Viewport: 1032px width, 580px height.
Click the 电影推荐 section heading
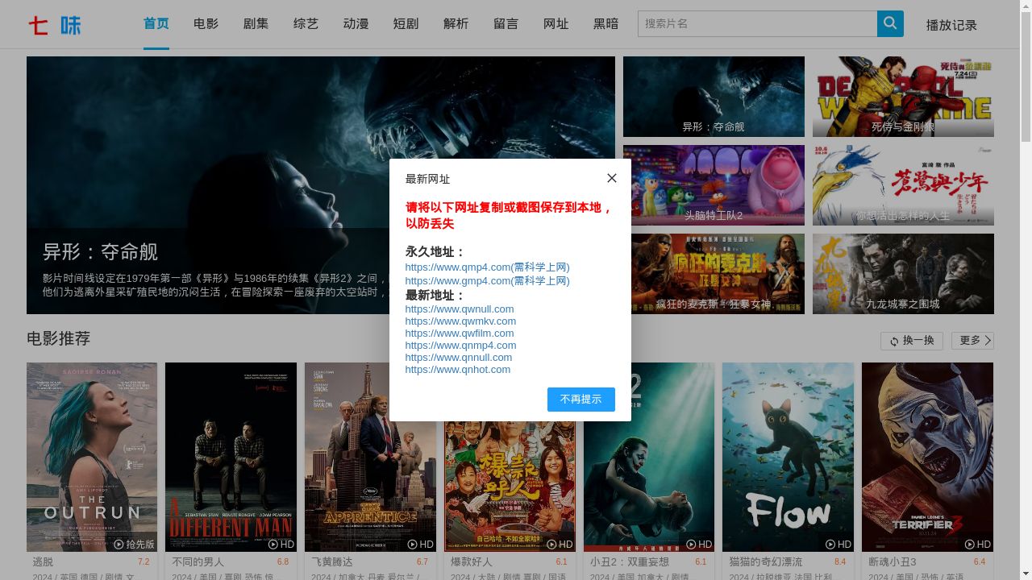coord(59,338)
